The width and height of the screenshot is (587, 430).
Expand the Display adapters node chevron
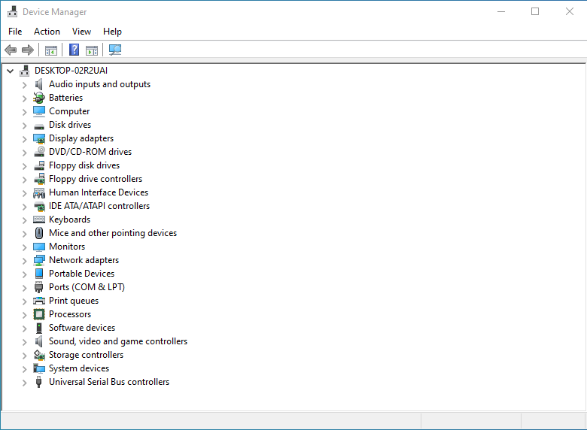coord(24,139)
